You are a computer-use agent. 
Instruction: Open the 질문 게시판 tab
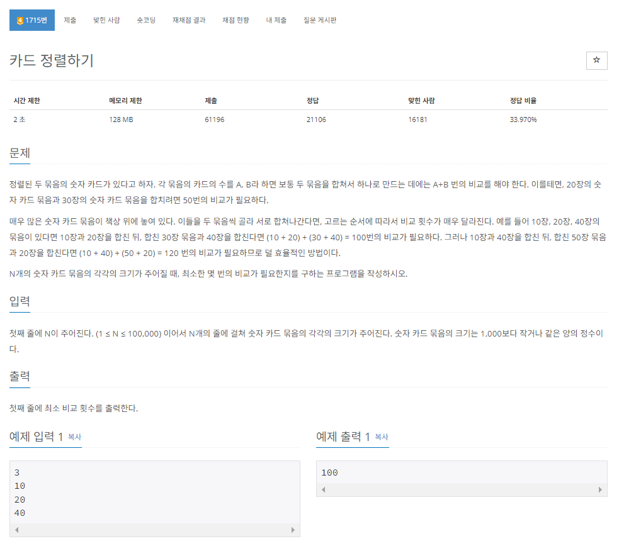coord(319,20)
